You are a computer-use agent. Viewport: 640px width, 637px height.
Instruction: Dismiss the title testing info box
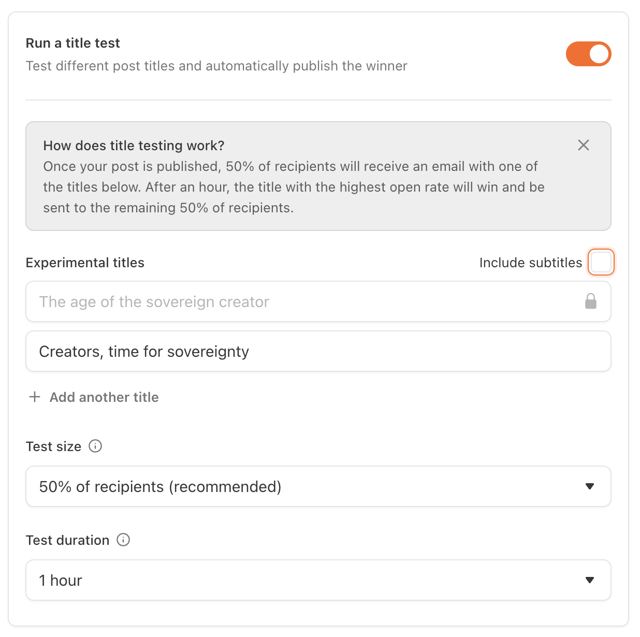584,145
